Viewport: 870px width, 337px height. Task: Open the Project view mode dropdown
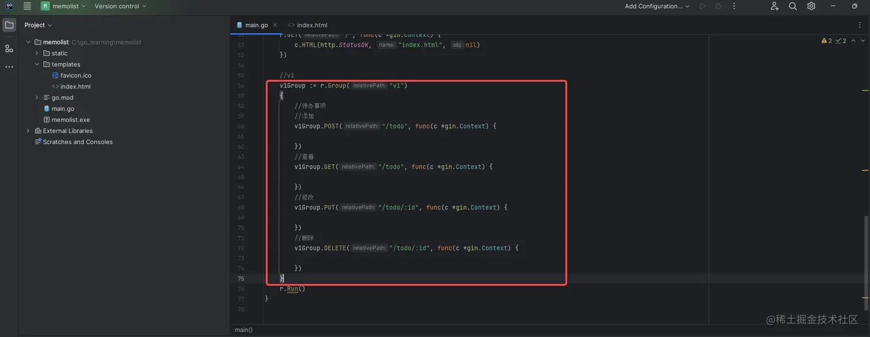(38, 25)
